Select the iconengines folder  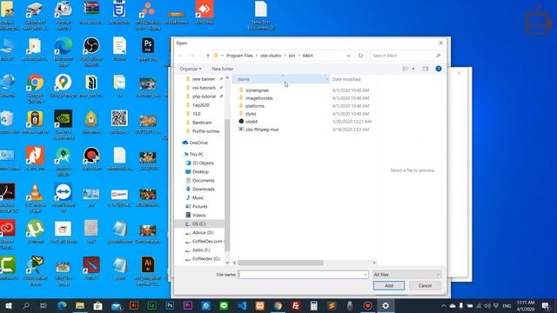(x=257, y=90)
